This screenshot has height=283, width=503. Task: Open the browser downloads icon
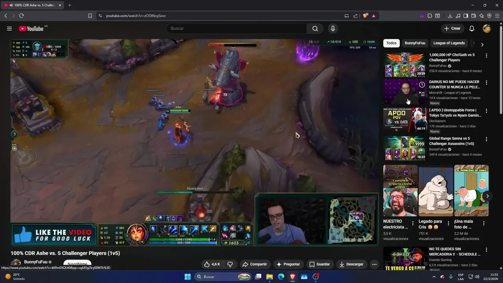coord(450,16)
